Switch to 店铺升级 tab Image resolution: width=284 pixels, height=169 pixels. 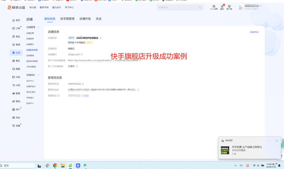click(x=85, y=19)
